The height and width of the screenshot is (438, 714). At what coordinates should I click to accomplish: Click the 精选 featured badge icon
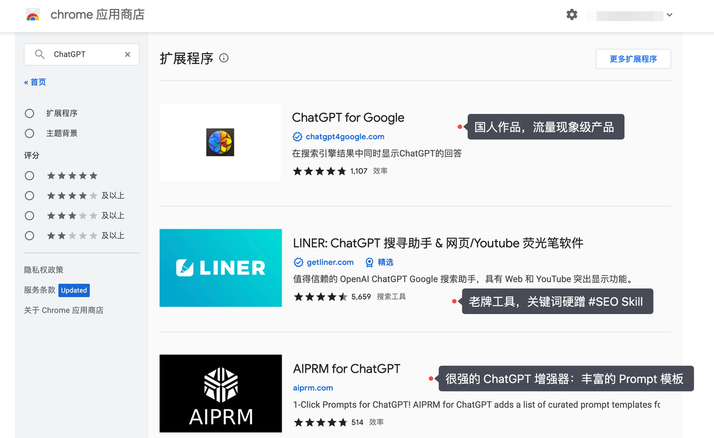(369, 262)
